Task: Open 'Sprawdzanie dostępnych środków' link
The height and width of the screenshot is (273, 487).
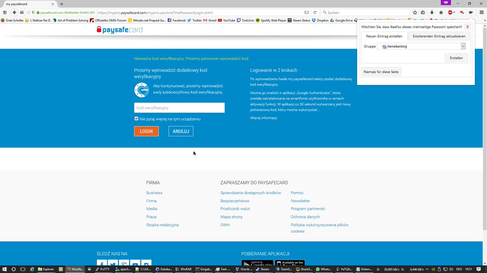Action: click(x=251, y=193)
